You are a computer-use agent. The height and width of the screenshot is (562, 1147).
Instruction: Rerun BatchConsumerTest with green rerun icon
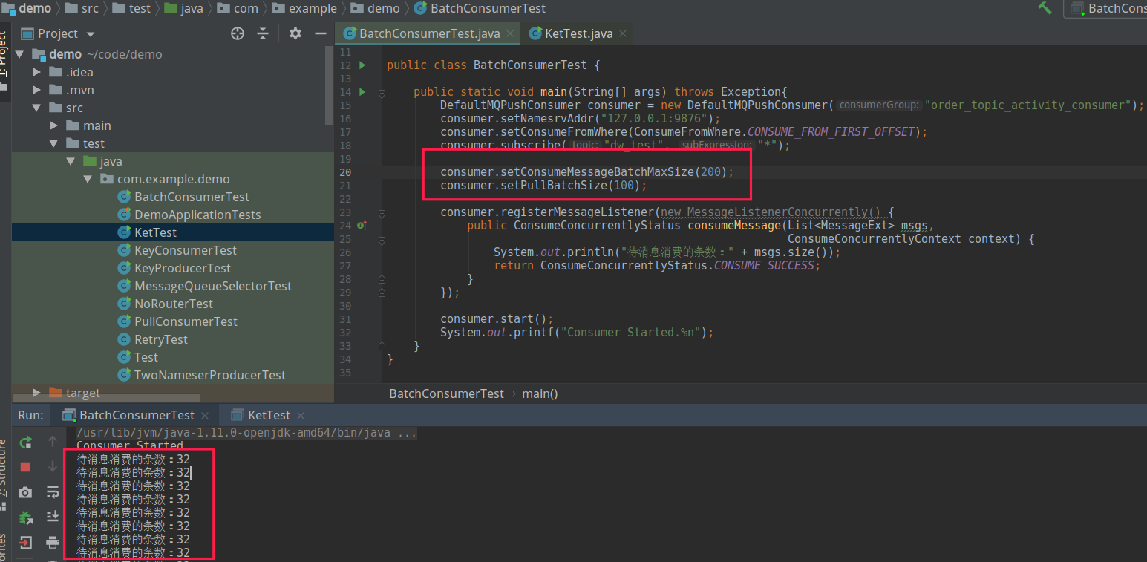[x=25, y=442]
